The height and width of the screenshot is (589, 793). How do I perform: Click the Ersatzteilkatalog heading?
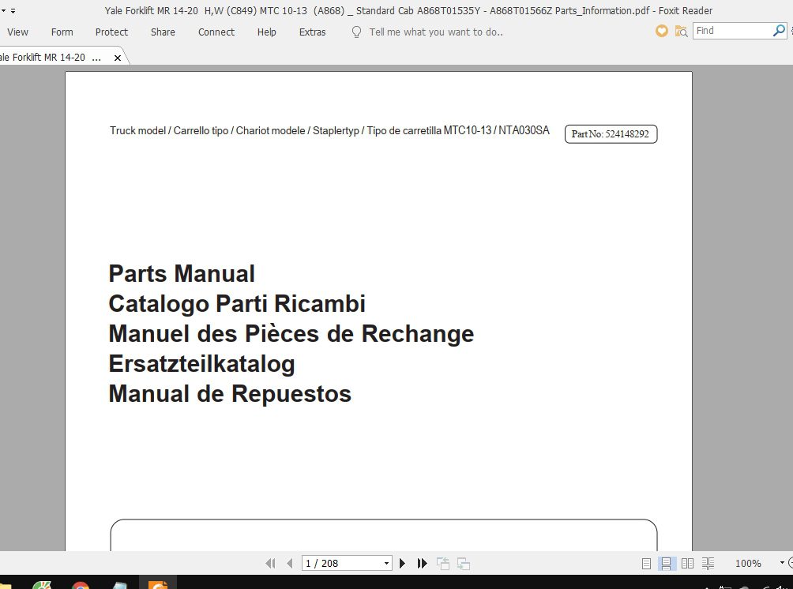click(201, 364)
